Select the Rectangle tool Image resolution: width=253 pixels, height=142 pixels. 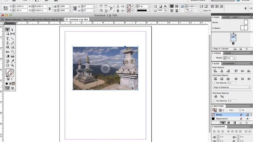pos(12,47)
